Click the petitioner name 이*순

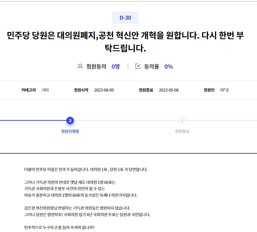(224, 90)
